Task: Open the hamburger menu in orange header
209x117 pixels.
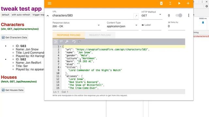Action: pyautogui.click(x=49, y=3)
